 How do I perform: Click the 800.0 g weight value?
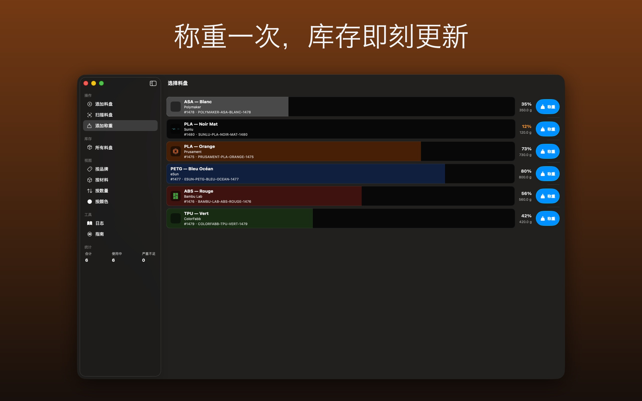[525, 177]
